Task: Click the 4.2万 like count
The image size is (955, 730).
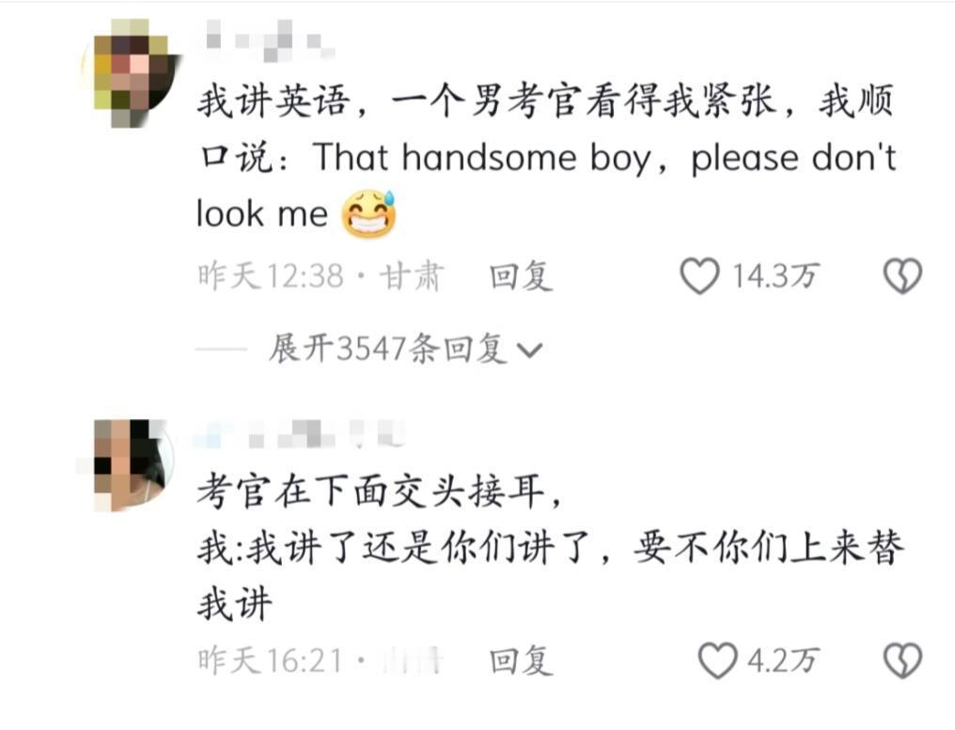Action: coord(783,661)
